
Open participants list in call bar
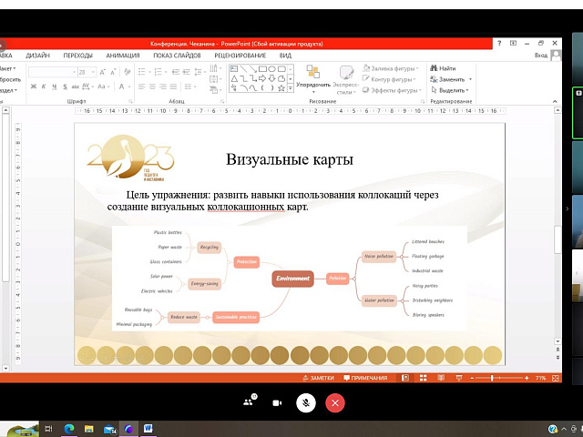(x=248, y=401)
